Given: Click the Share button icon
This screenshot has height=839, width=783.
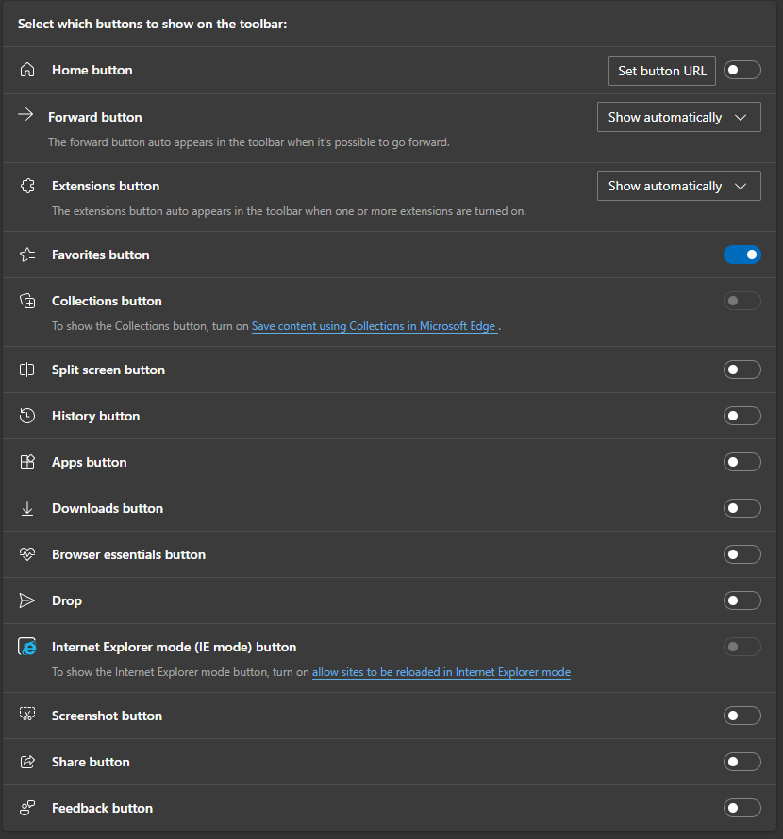Looking at the screenshot, I should [x=27, y=762].
